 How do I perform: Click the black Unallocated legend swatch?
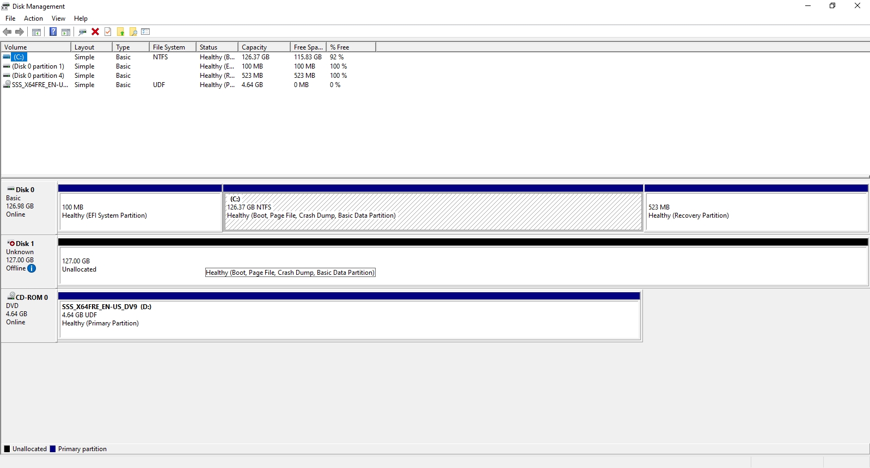7,449
